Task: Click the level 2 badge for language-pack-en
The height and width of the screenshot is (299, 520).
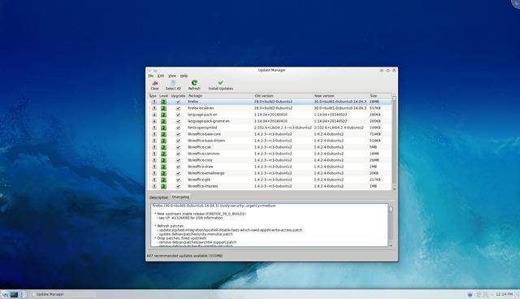Action: tap(163, 115)
